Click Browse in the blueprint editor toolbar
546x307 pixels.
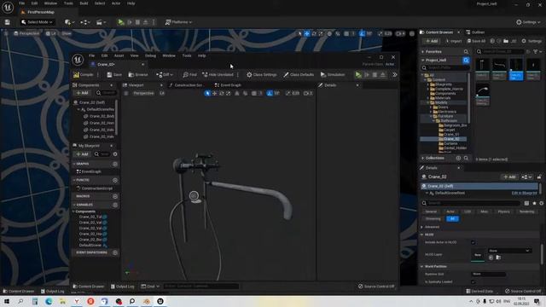(138, 75)
